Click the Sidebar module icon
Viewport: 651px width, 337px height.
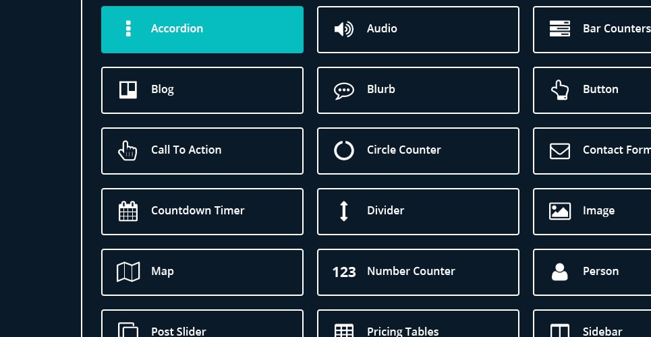560,330
